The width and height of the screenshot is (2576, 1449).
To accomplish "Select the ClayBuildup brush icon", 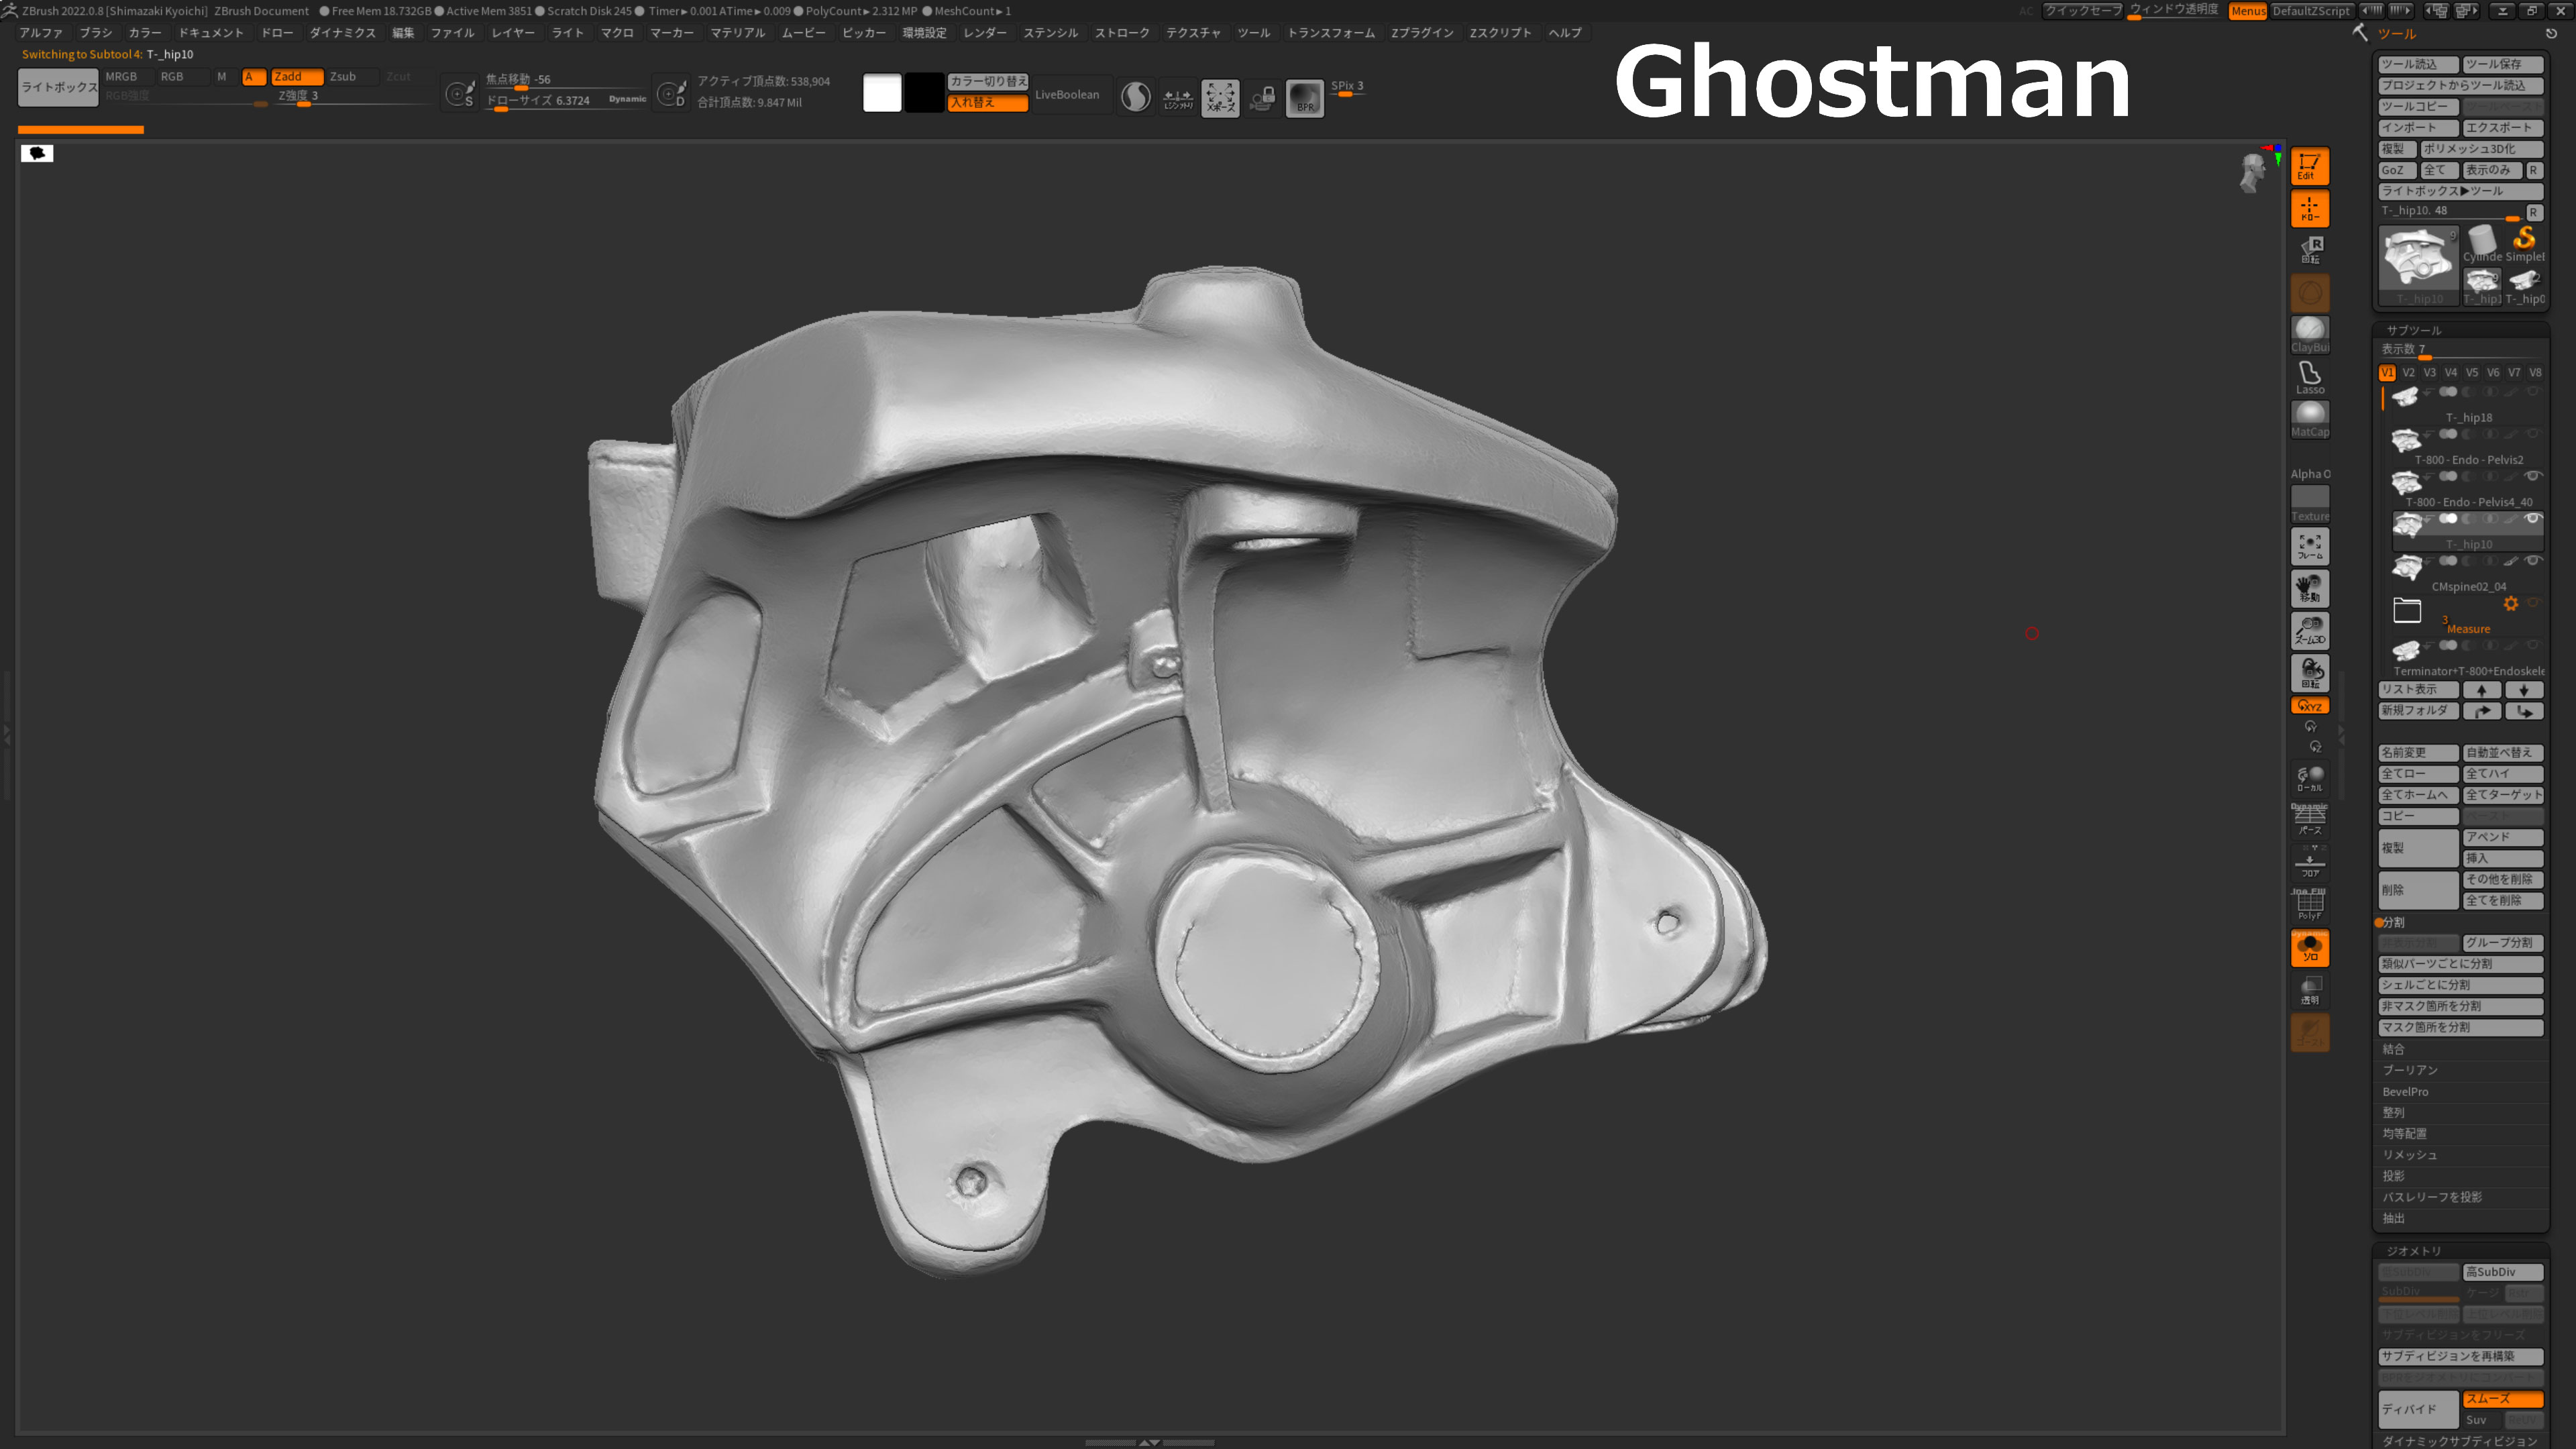I will (2309, 334).
